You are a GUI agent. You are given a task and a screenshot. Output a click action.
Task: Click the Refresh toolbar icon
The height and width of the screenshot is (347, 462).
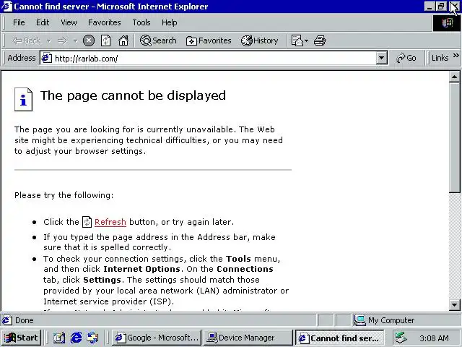(106, 40)
